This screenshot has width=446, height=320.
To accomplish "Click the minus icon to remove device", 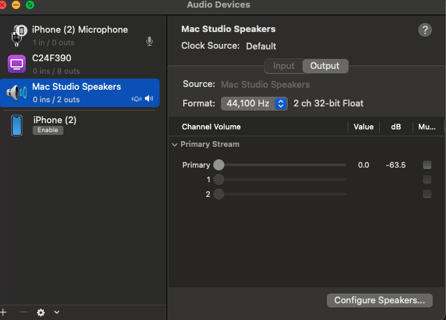I will pyautogui.click(x=24, y=312).
